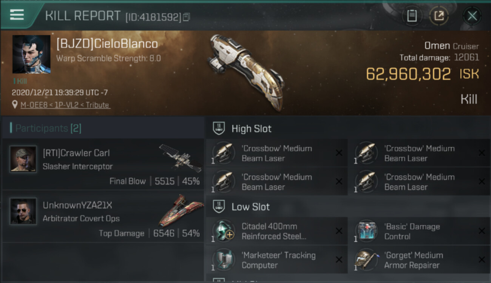Open the M-0EE8 location link

(65, 105)
